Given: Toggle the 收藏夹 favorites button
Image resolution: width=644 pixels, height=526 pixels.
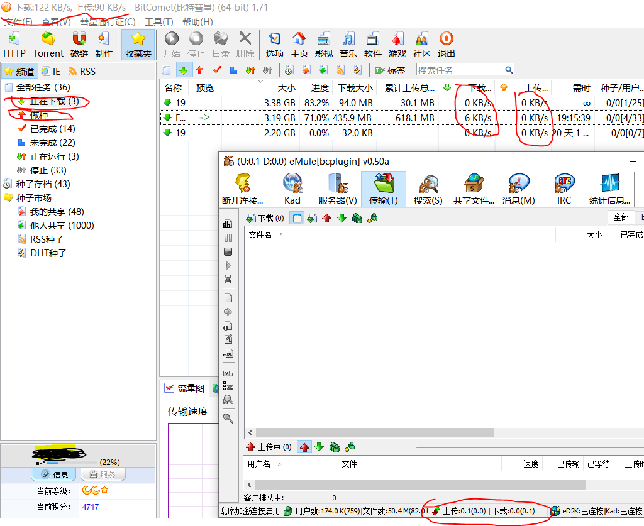Looking at the screenshot, I should [x=138, y=45].
